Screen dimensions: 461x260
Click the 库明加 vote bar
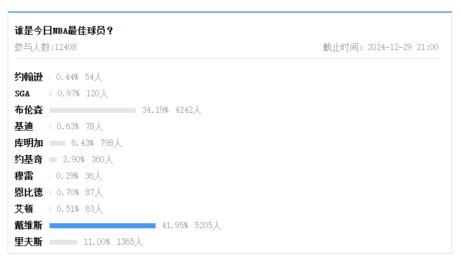57,143
